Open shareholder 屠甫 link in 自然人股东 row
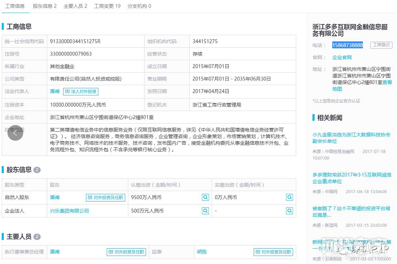 pos(55,197)
